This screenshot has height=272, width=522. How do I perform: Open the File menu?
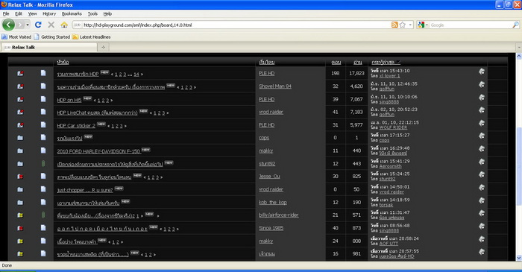coord(6,13)
